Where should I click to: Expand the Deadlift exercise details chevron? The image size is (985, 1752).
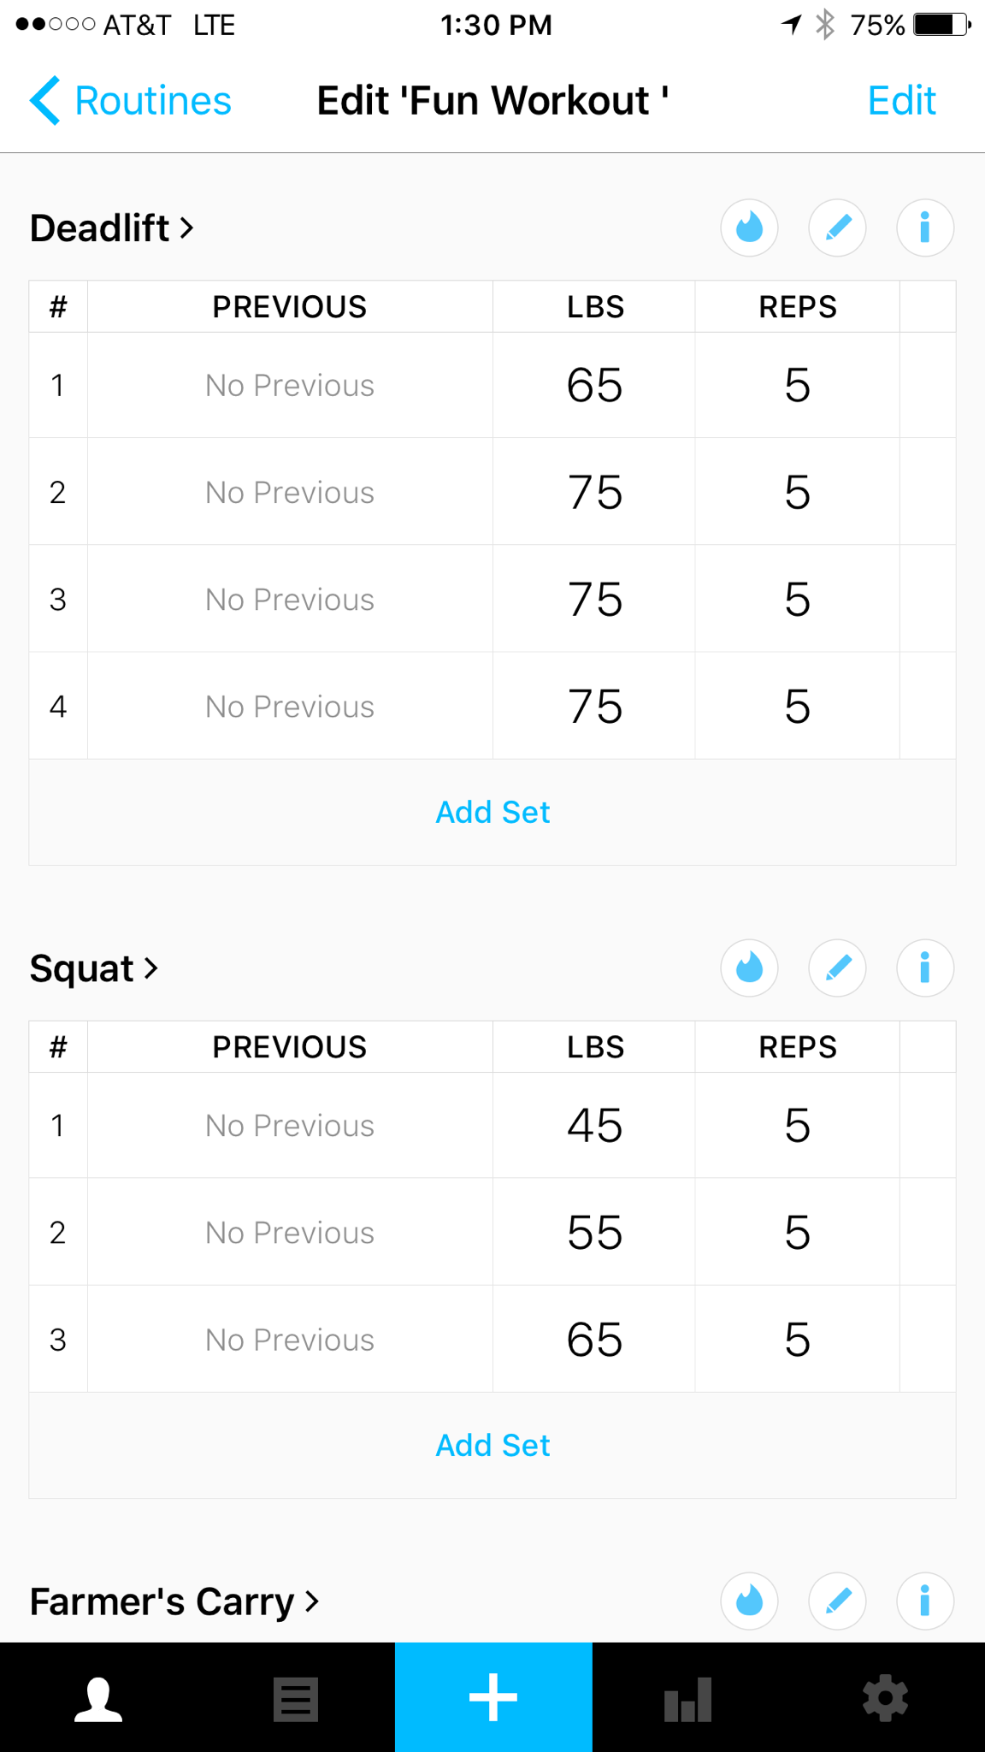[186, 228]
